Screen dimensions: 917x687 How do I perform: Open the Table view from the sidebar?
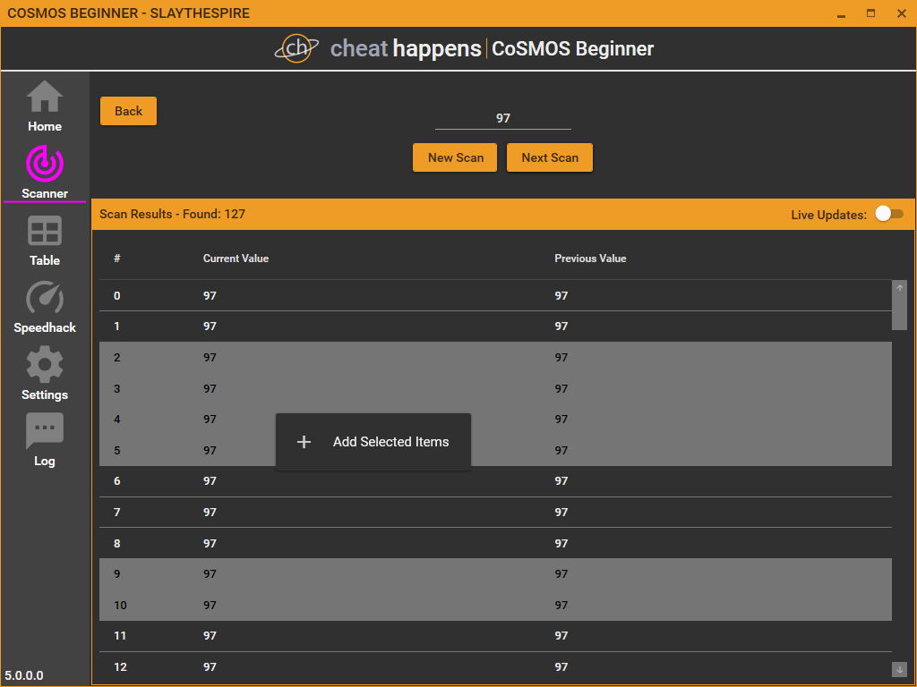pos(44,239)
